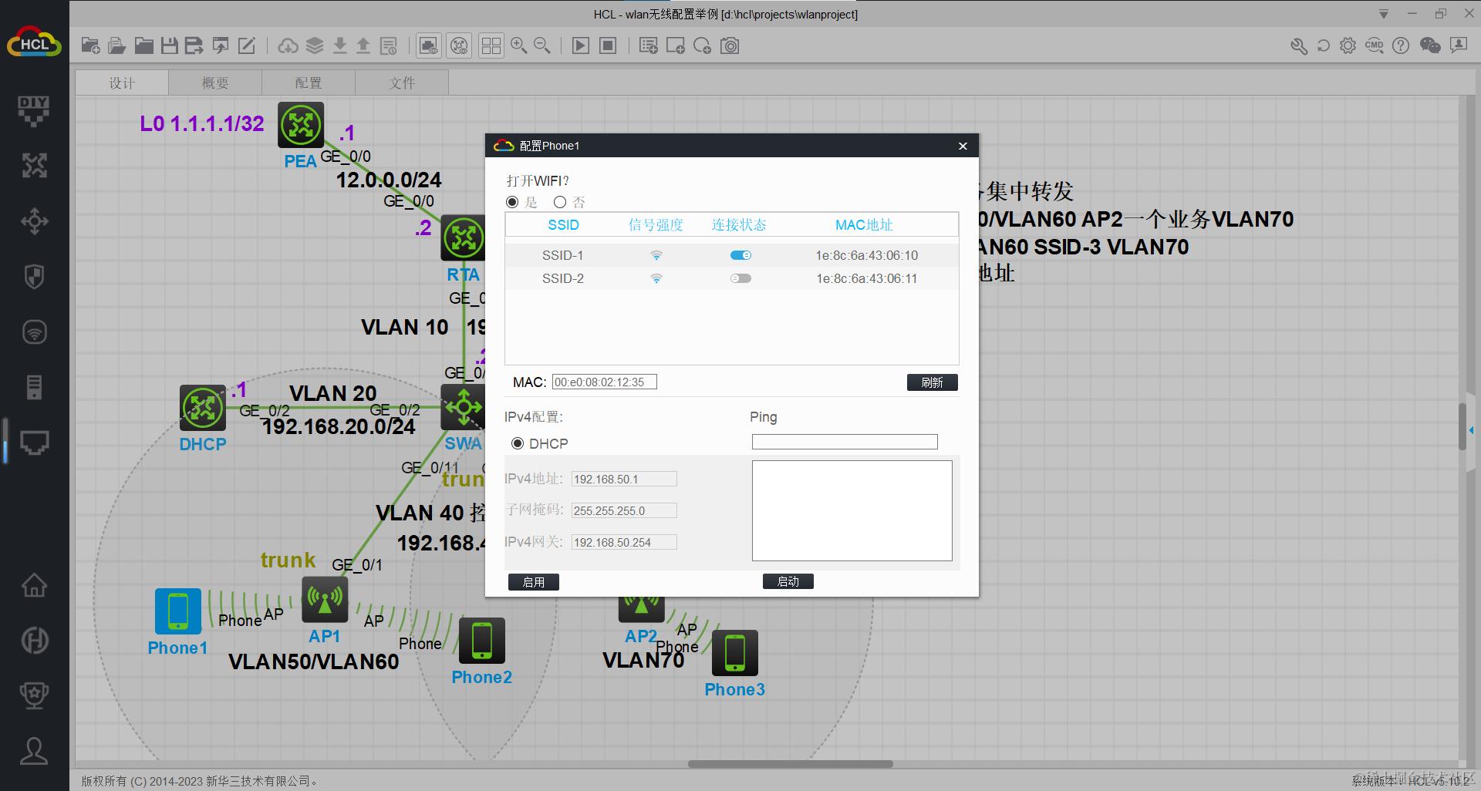
Task: Click the SSID column header
Action: [563, 225]
